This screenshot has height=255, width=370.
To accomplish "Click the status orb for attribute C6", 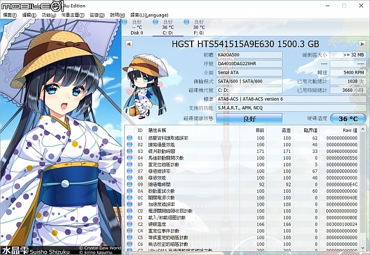I will tap(129, 244).
